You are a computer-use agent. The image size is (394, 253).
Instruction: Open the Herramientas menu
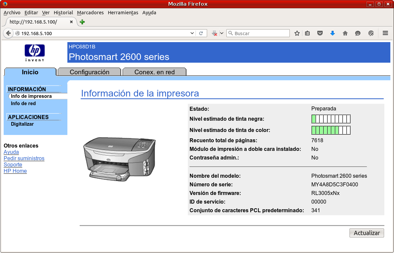click(x=123, y=13)
